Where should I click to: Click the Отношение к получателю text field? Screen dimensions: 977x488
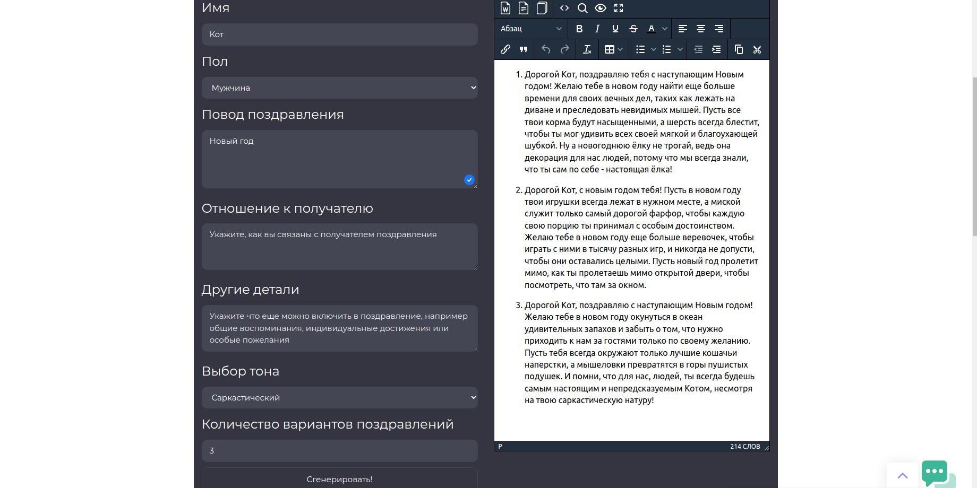coord(339,247)
